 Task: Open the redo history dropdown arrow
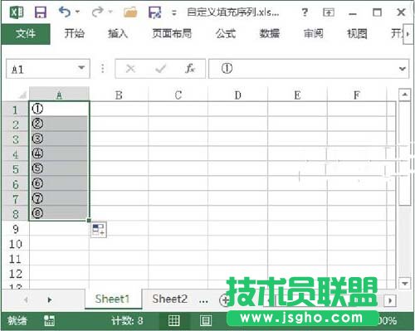tap(110, 12)
